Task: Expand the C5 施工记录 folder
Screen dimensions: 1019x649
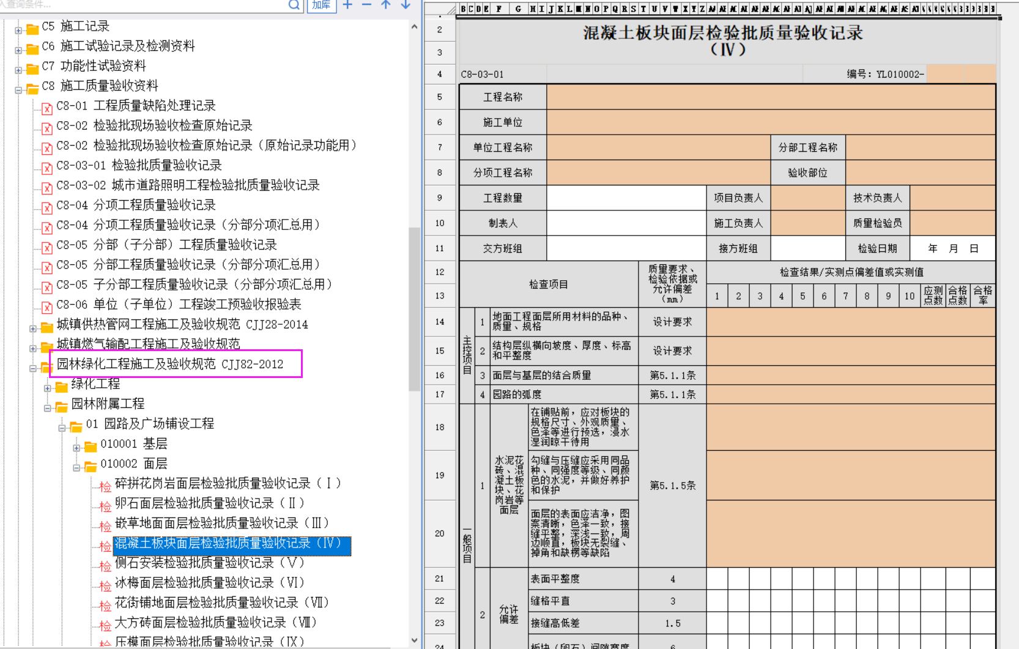Action: click(18, 30)
